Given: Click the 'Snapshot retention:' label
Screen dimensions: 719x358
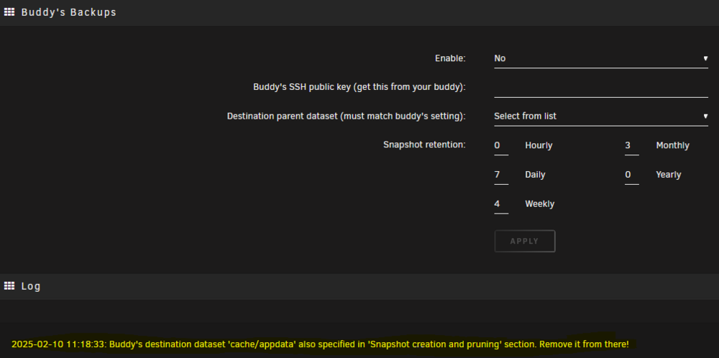Looking at the screenshot, I should [424, 144].
